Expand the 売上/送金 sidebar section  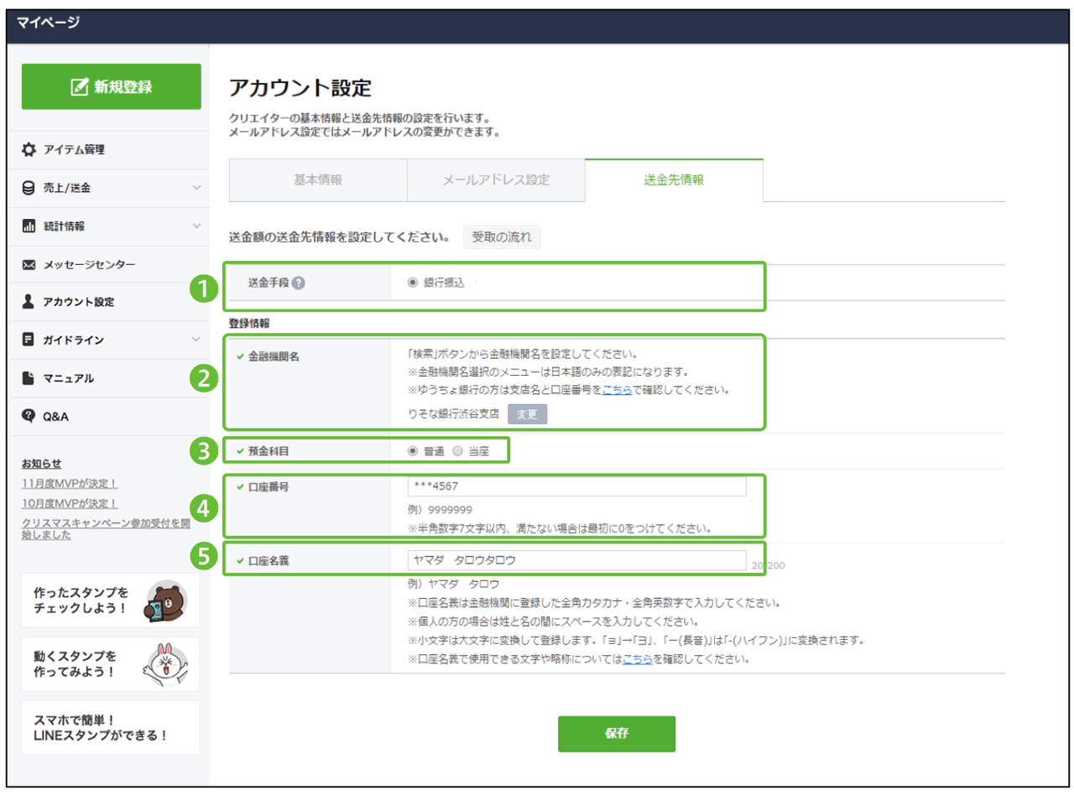click(197, 187)
